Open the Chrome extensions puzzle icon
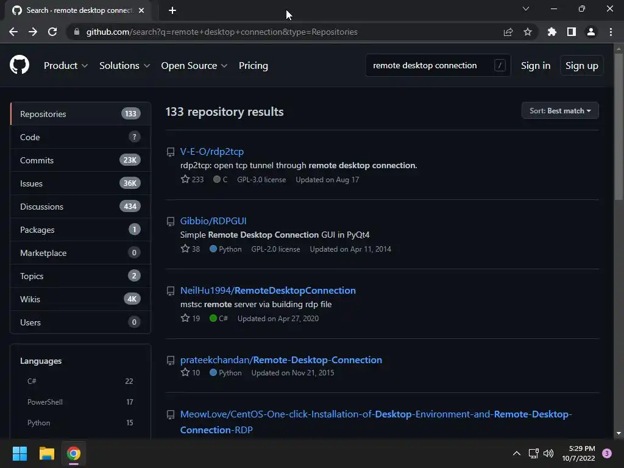This screenshot has width=624, height=468. (x=552, y=32)
